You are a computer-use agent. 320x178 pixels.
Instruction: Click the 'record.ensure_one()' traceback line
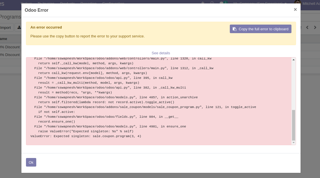tap(57, 122)
